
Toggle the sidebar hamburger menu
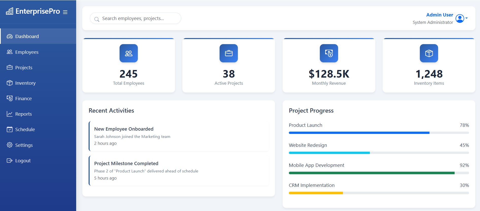point(65,12)
